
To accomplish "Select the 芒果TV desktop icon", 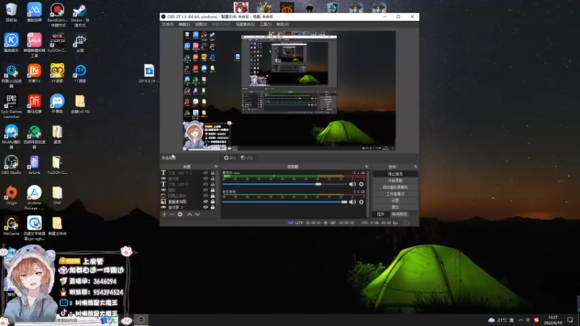I will click(34, 73).
